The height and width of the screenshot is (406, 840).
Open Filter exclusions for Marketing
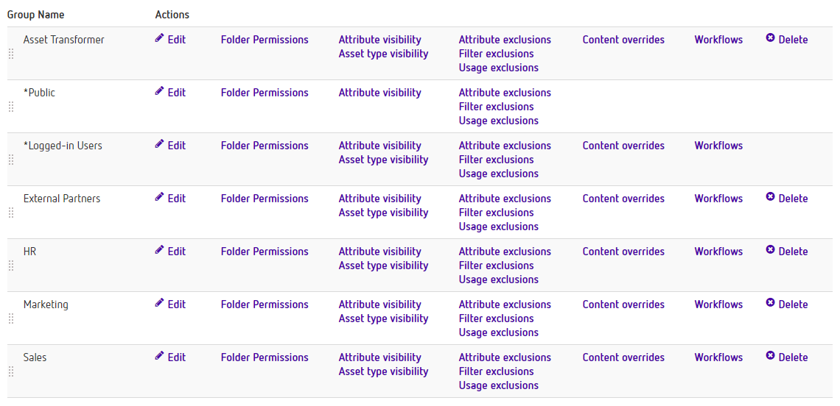click(496, 318)
